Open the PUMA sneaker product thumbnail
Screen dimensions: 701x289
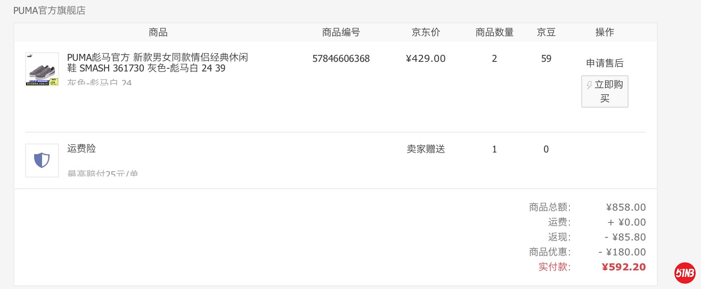click(x=42, y=69)
